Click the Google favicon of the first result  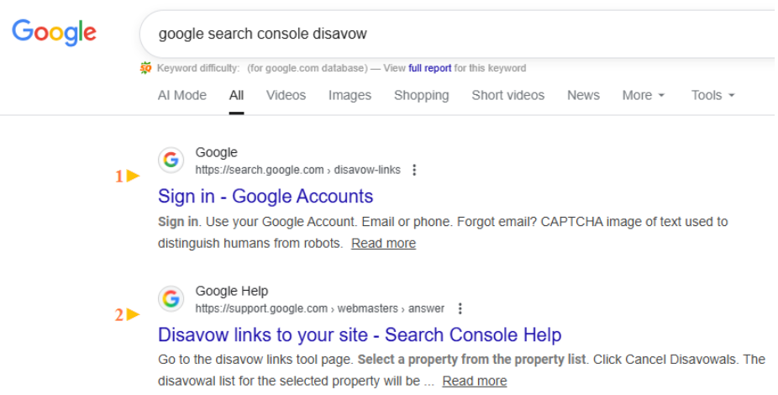coord(171,160)
